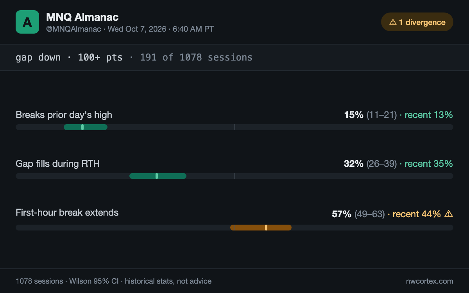The image size is (469, 293).
Task: Click the 32% marker on Gap fills bar
Action: coord(157,176)
